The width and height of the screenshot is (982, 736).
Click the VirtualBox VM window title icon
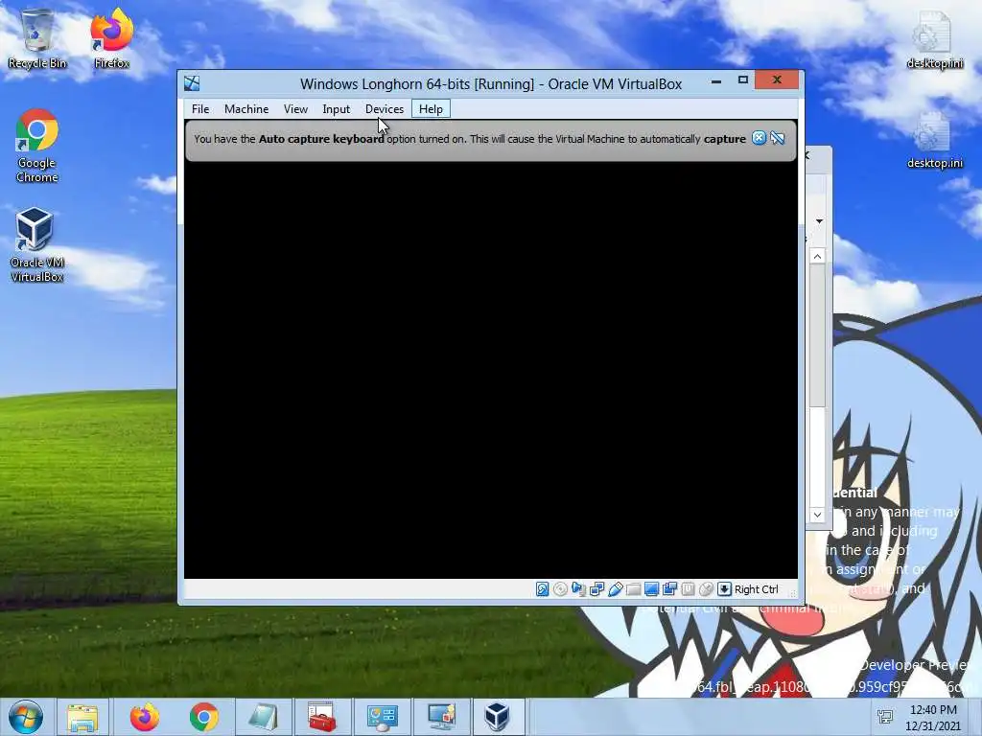192,83
